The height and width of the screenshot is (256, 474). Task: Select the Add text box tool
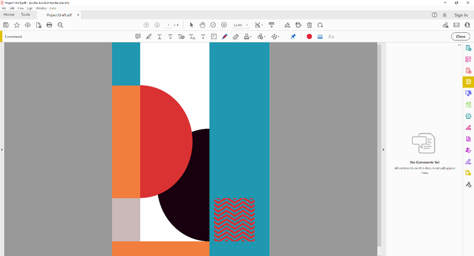[x=214, y=37]
